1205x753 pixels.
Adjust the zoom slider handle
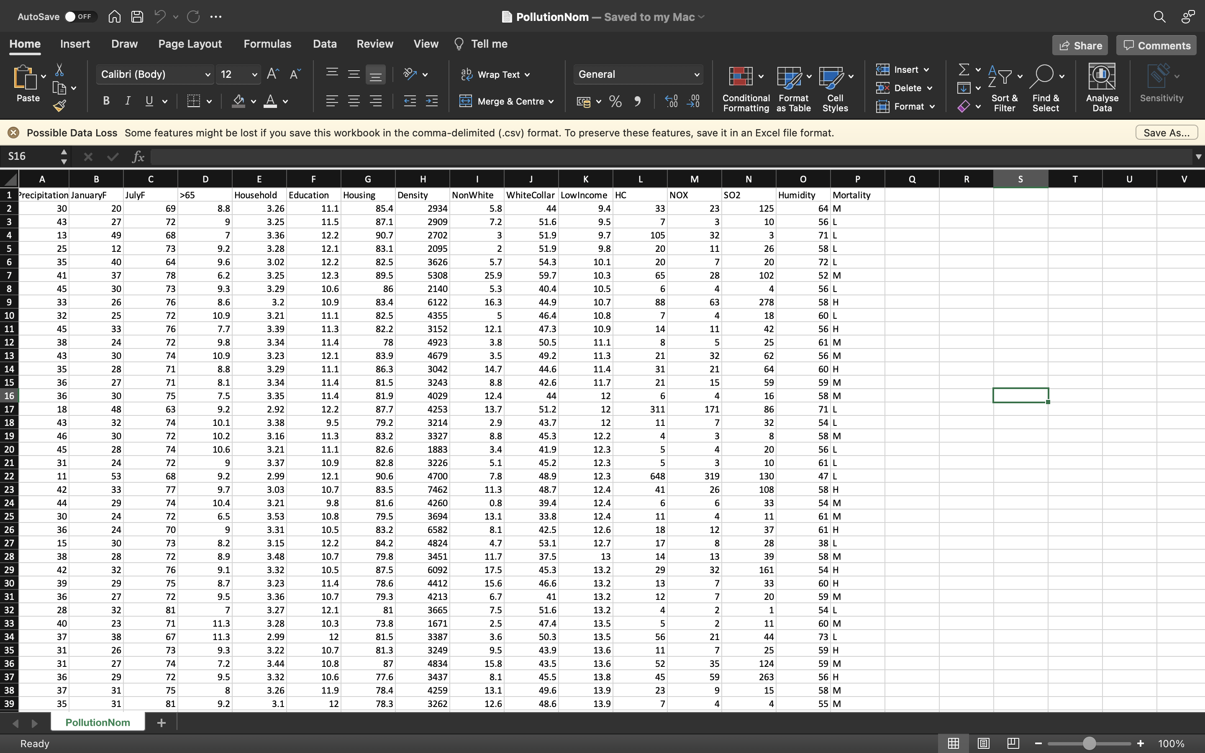1090,743
